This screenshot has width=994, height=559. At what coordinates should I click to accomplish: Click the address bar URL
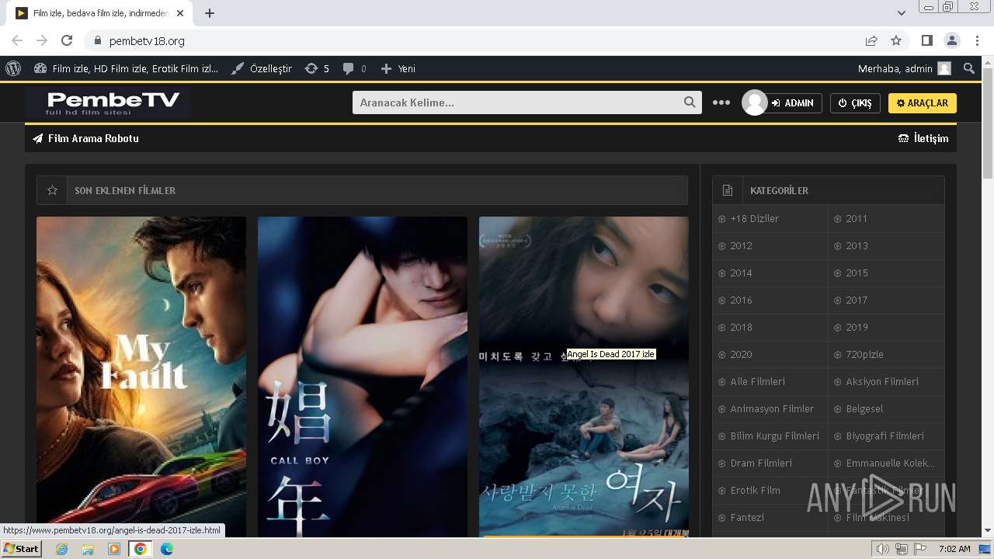147,41
